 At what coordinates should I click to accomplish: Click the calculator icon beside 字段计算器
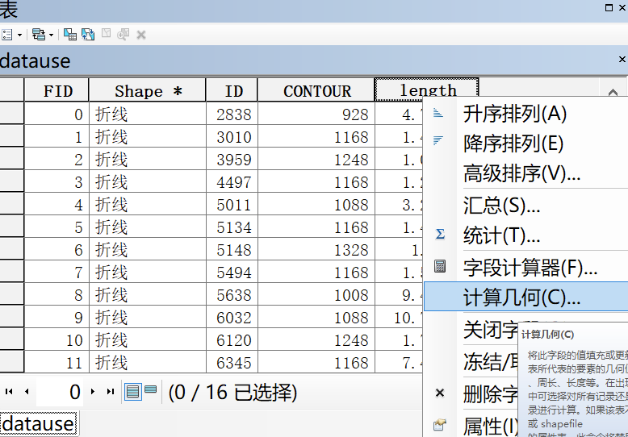[440, 266]
